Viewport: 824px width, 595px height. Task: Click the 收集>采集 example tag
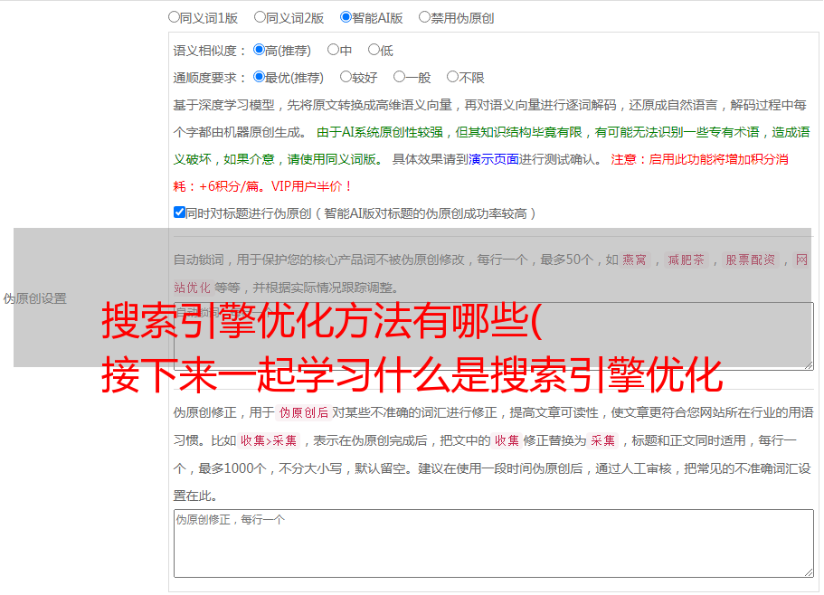(269, 440)
